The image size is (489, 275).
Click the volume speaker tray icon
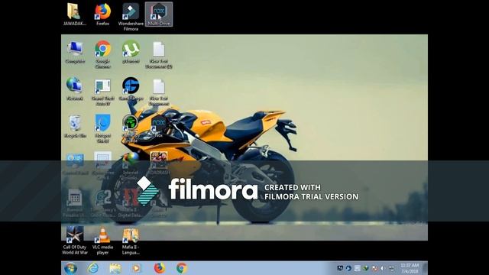383,268
